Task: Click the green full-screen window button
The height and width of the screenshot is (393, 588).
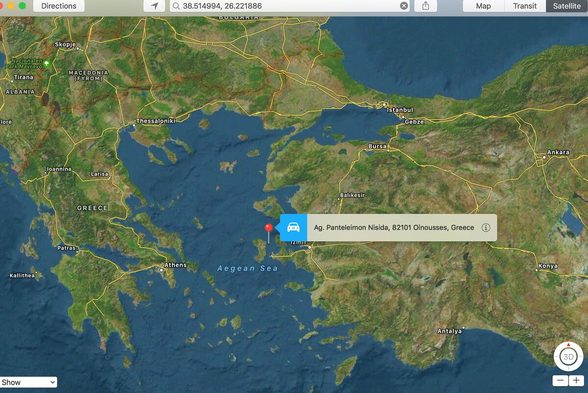Action: point(22,6)
